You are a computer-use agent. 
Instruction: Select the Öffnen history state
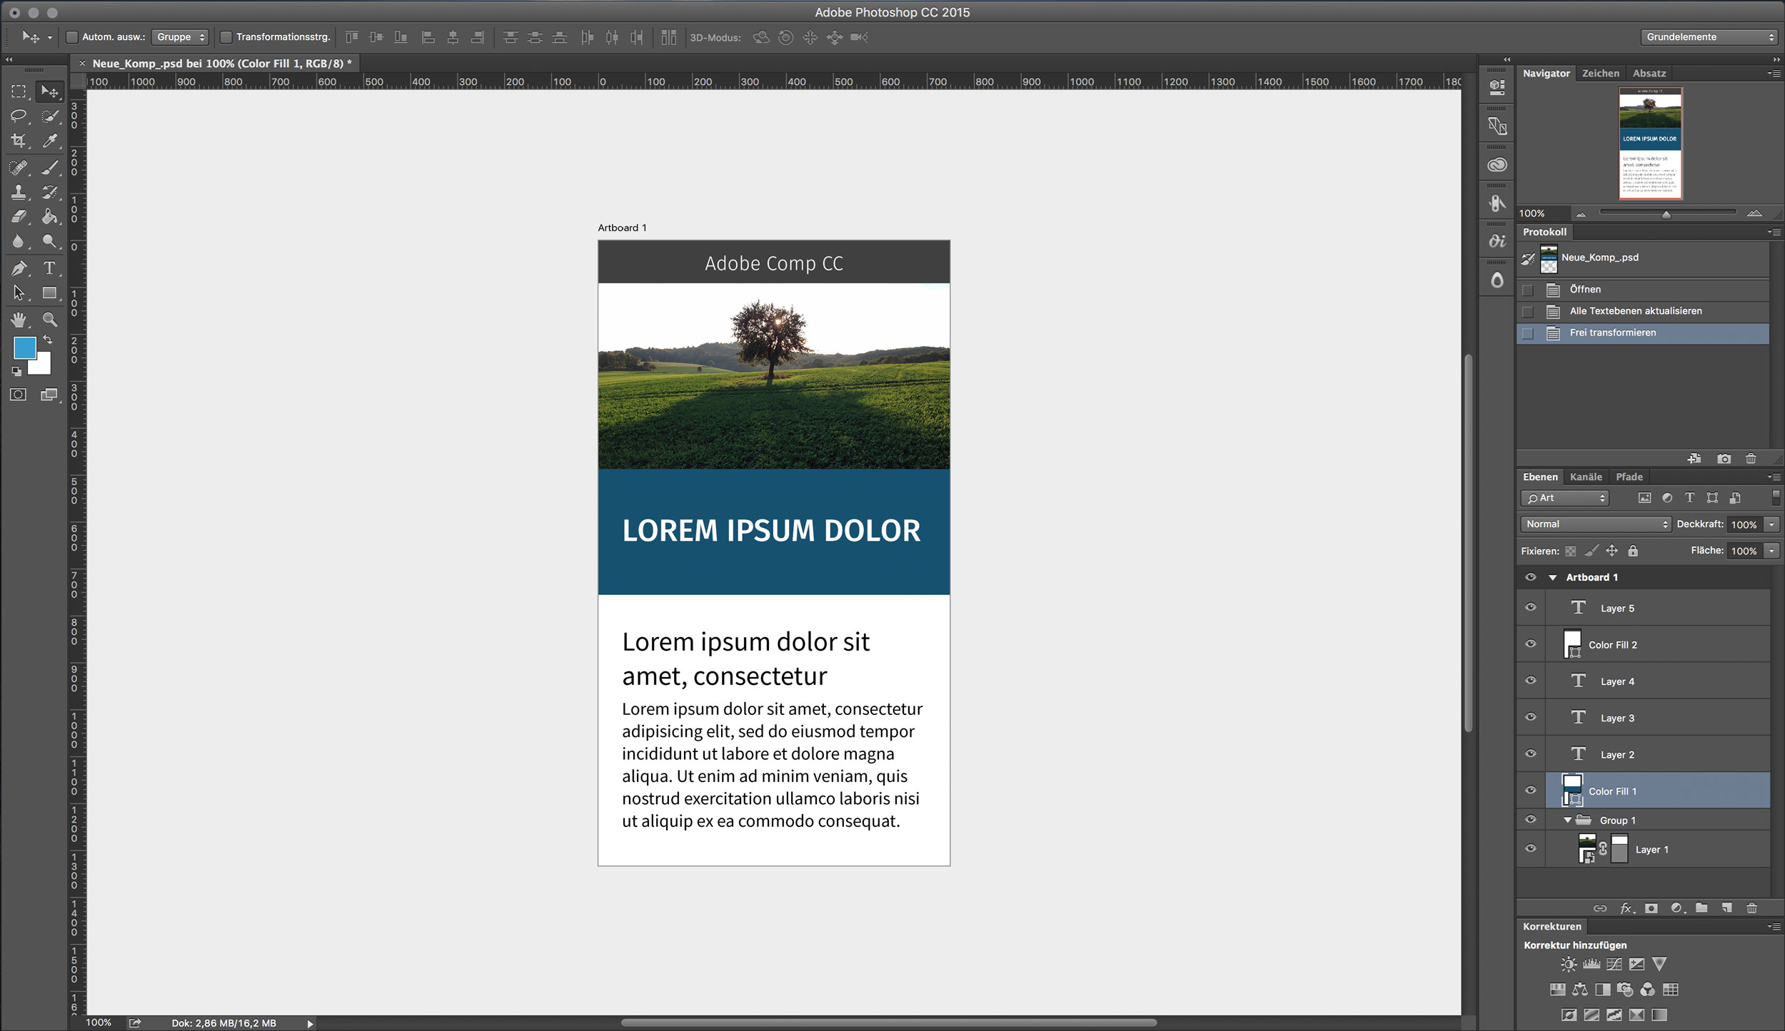pos(1642,290)
